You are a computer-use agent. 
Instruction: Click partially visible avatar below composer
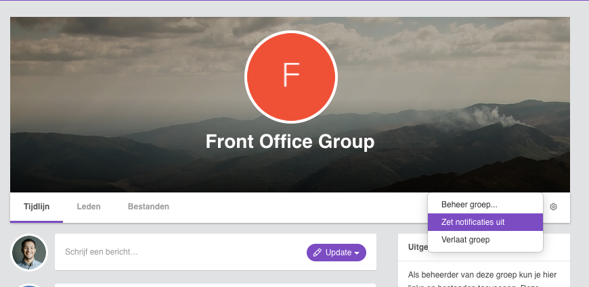pos(29,286)
